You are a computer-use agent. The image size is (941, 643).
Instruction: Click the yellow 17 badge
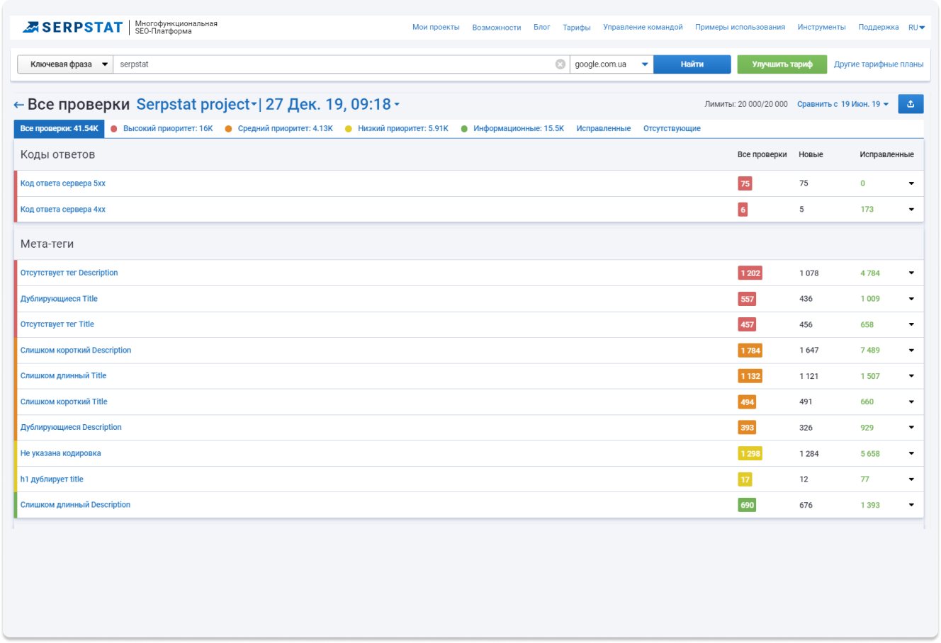(745, 479)
